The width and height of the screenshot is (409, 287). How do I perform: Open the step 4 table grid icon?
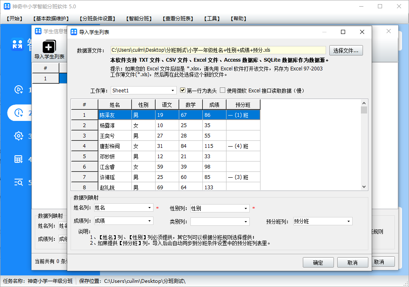coord(19,159)
